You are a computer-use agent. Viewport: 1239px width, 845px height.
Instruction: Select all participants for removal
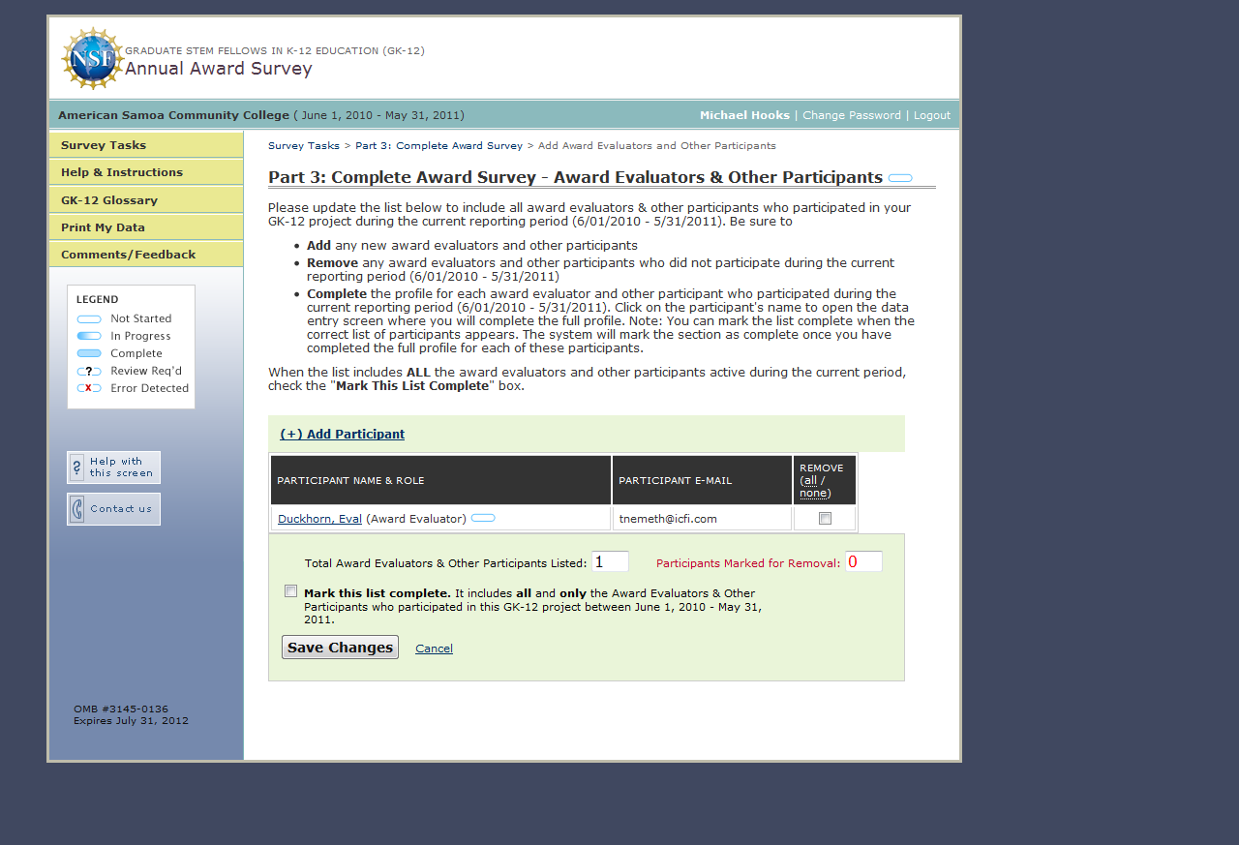[809, 481]
